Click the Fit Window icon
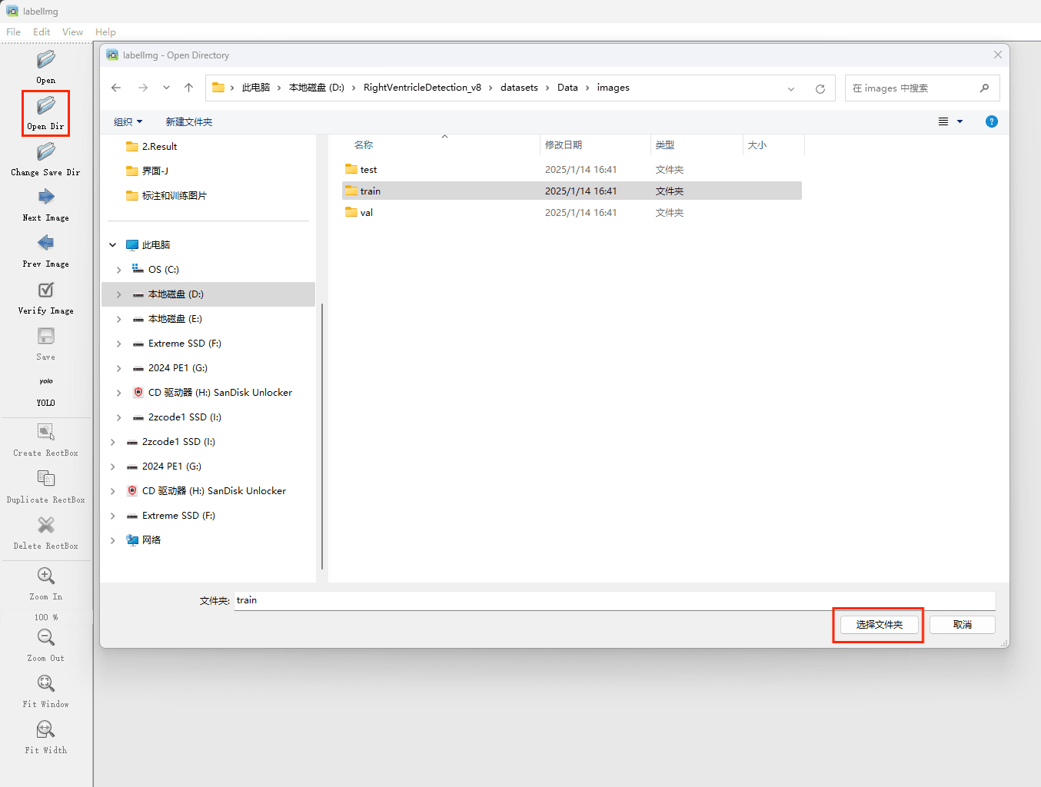This screenshot has height=787, width=1041. click(x=46, y=684)
